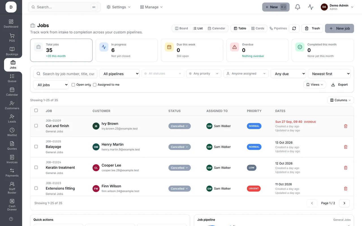
Task: Click the Export button
Action: point(339,85)
